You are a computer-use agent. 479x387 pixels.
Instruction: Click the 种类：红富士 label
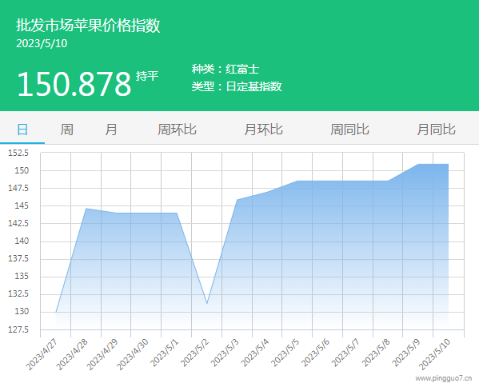[226, 69]
